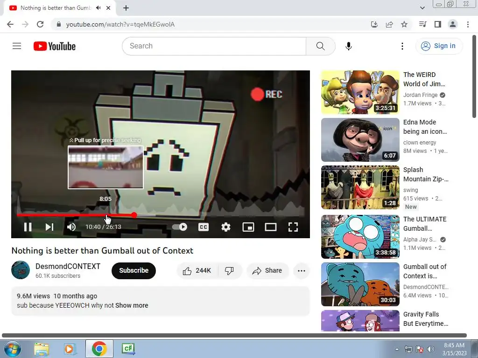Turn on closed captions

tap(204, 227)
